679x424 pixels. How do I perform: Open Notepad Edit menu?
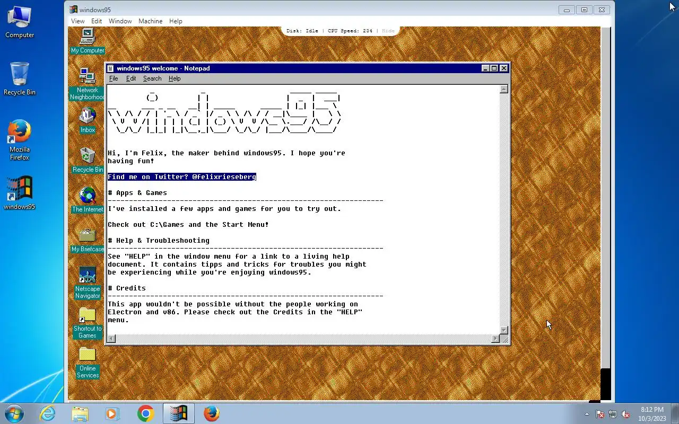tap(131, 78)
